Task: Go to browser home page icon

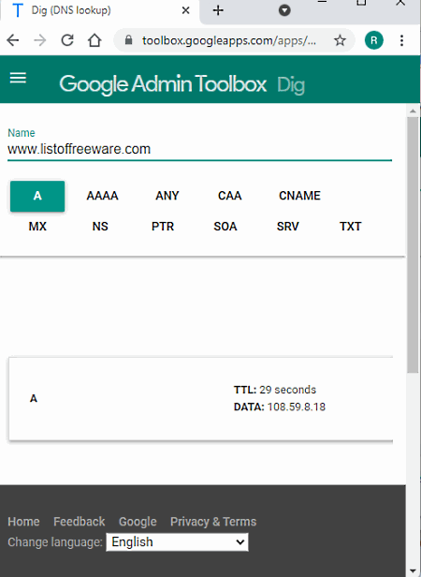Action: tap(94, 40)
